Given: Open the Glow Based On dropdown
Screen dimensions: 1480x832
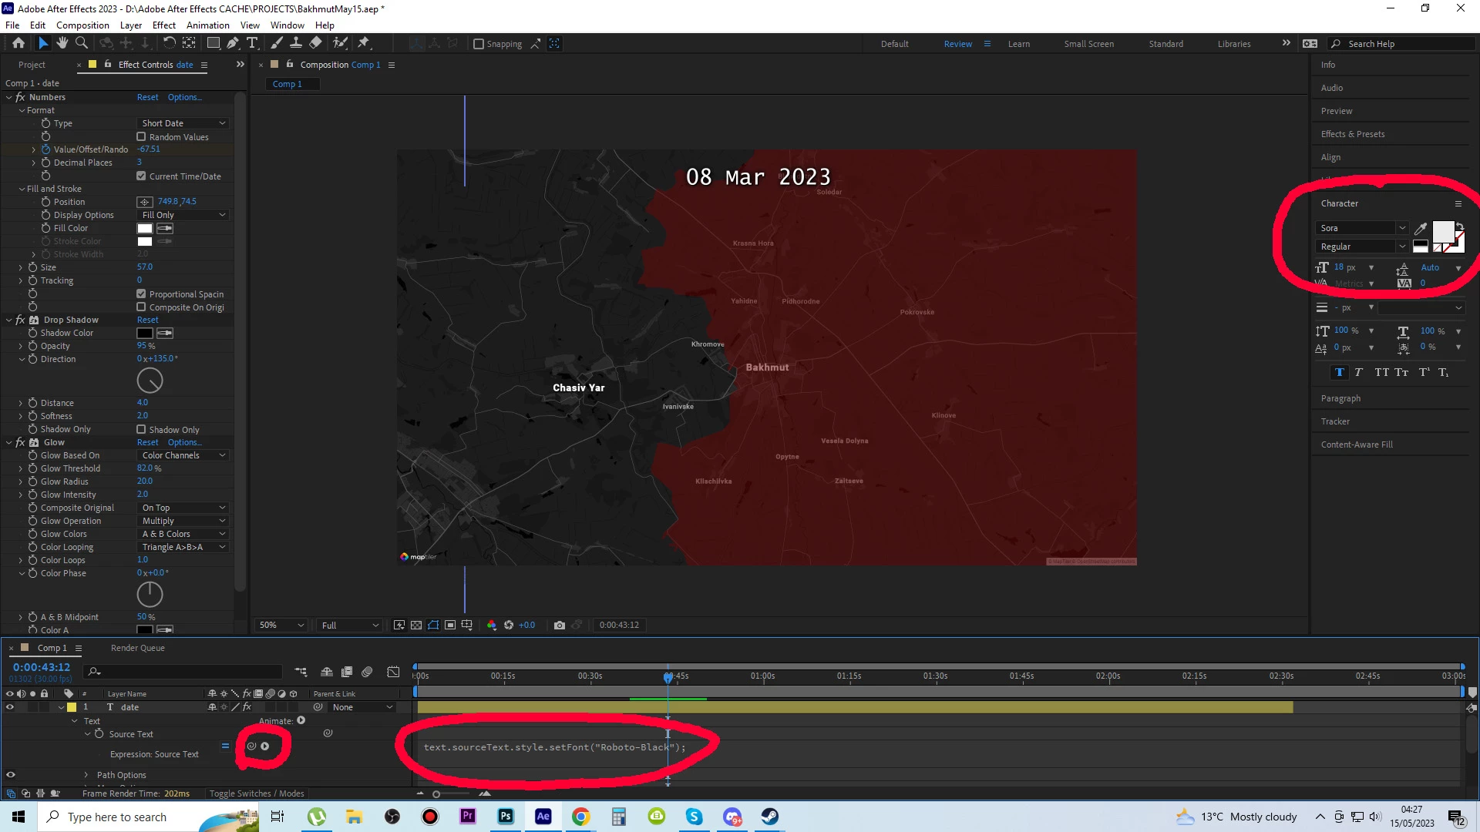Looking at the screenshot, I should 183,455.
